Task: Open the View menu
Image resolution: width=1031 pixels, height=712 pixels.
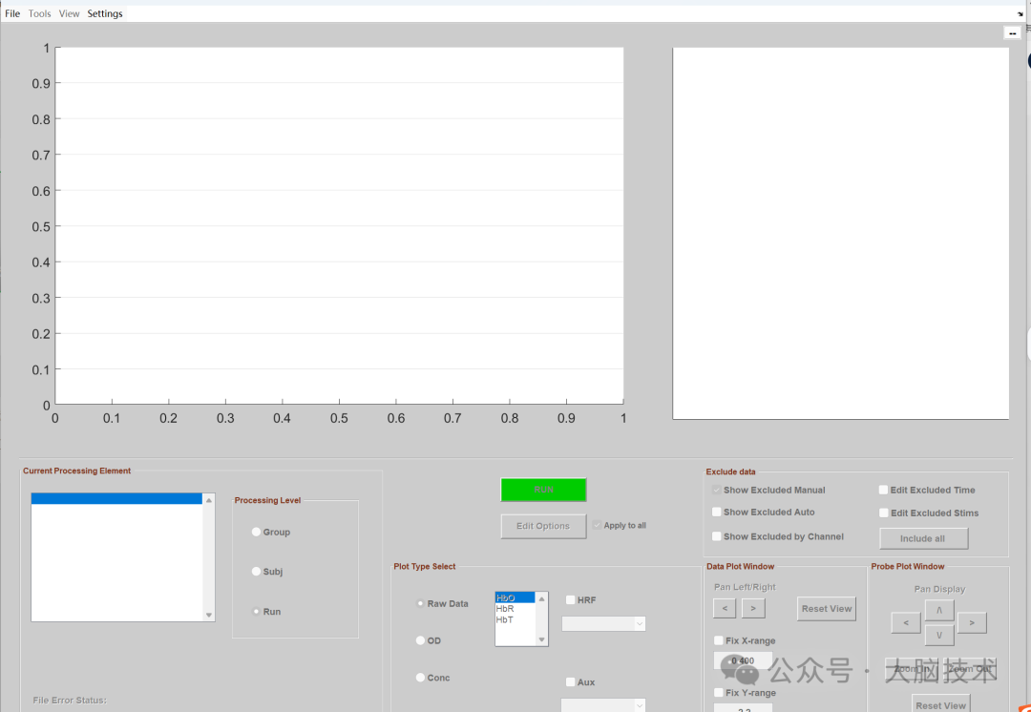Action: tap(69, 13)
